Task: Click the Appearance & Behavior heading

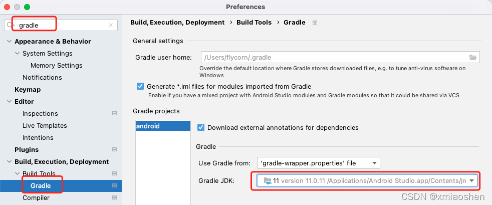Action: click(x=53, y=42)
